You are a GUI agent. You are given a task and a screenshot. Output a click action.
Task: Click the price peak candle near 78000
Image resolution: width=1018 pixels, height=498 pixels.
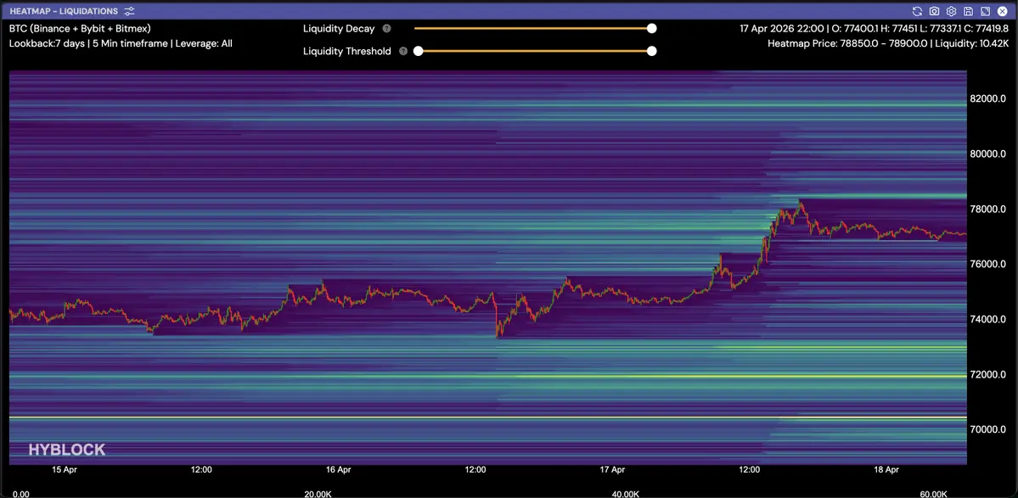[x=801, y=205]
